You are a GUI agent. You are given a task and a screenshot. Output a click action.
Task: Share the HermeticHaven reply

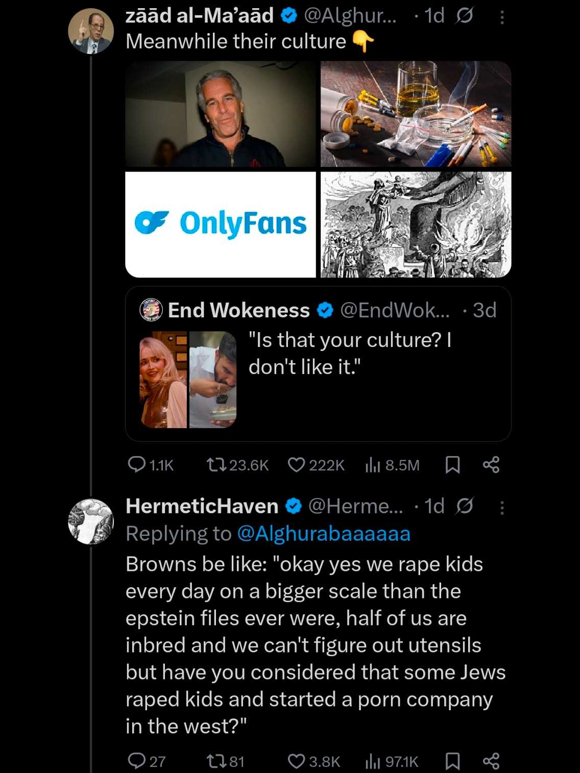(491, 761)
